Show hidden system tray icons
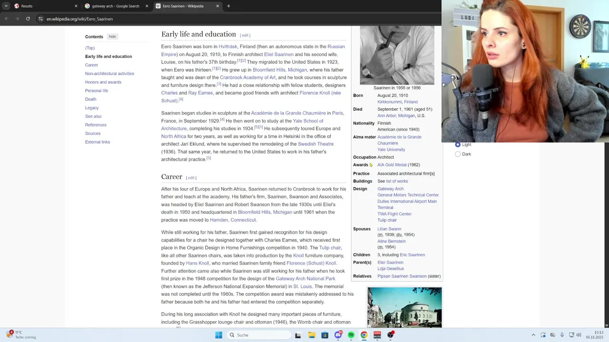Screen dimensions: 609x342 (x=533, y=335)
